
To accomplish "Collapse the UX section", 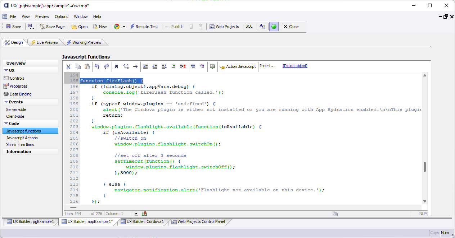I will [x=6, y=70].
